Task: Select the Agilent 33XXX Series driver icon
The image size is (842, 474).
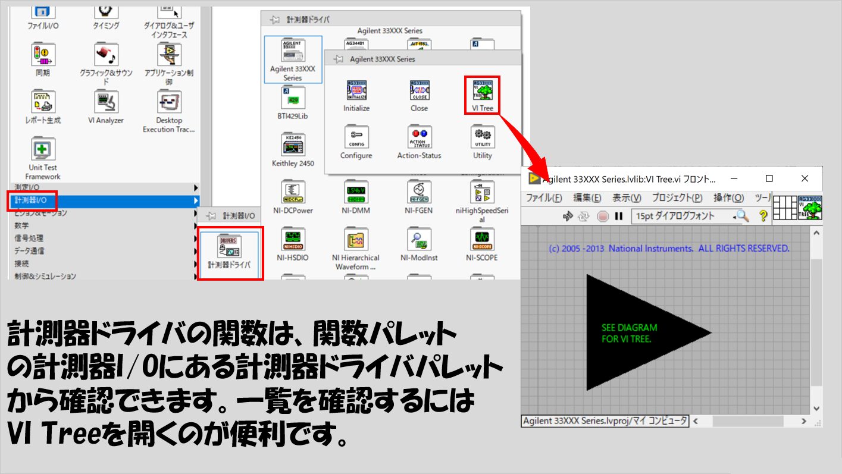Action: pos(293,51)
